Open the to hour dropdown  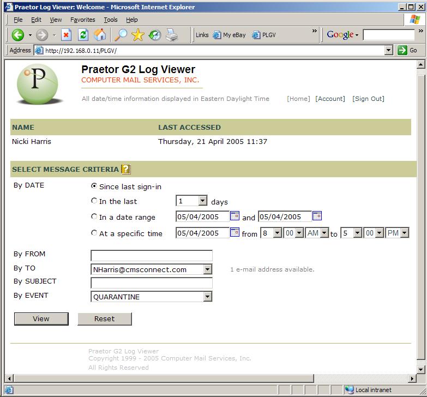click(358, 233)
